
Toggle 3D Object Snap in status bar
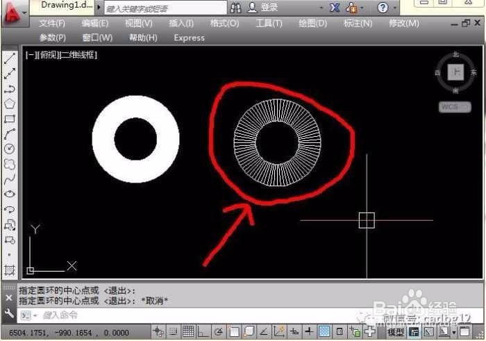(x=249, y=332)
